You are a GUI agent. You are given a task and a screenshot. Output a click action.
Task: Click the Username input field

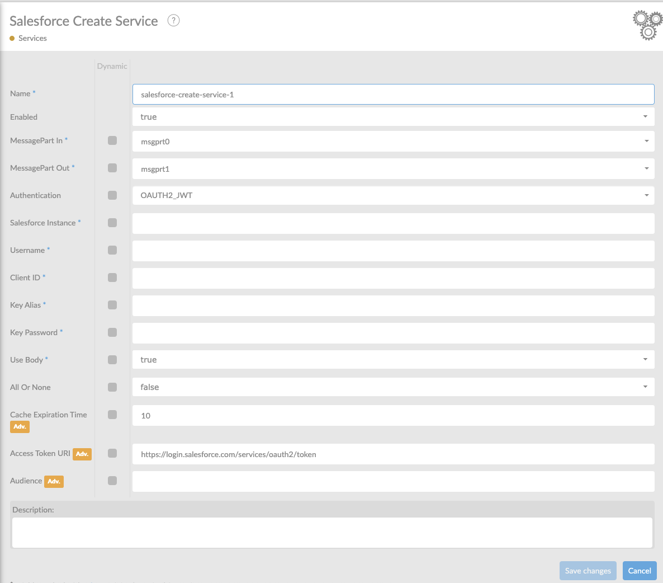click(393, 251)
